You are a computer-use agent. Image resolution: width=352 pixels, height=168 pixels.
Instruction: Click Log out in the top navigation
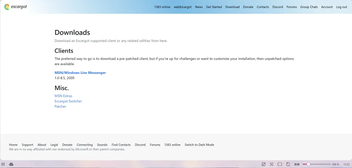[341, 7]
